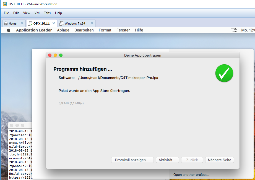Click the Deine App übertragen title bar

coord(143,55)
